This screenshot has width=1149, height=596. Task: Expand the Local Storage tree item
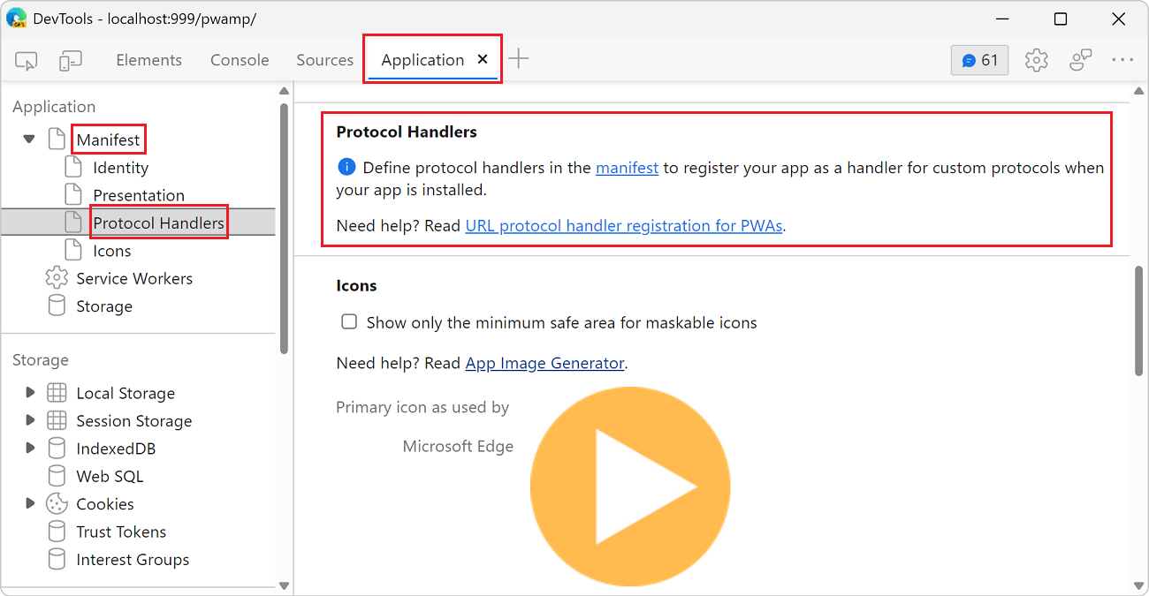pyautogui.click(x=30, y=392)
